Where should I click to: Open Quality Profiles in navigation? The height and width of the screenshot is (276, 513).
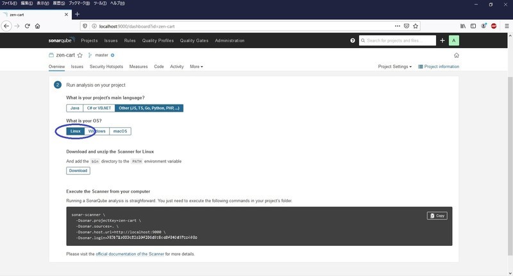(158, 40)
